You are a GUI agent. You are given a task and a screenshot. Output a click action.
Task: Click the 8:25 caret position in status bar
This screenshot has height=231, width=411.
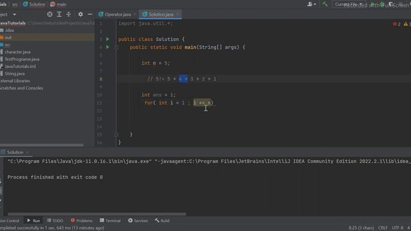[361, 228]
